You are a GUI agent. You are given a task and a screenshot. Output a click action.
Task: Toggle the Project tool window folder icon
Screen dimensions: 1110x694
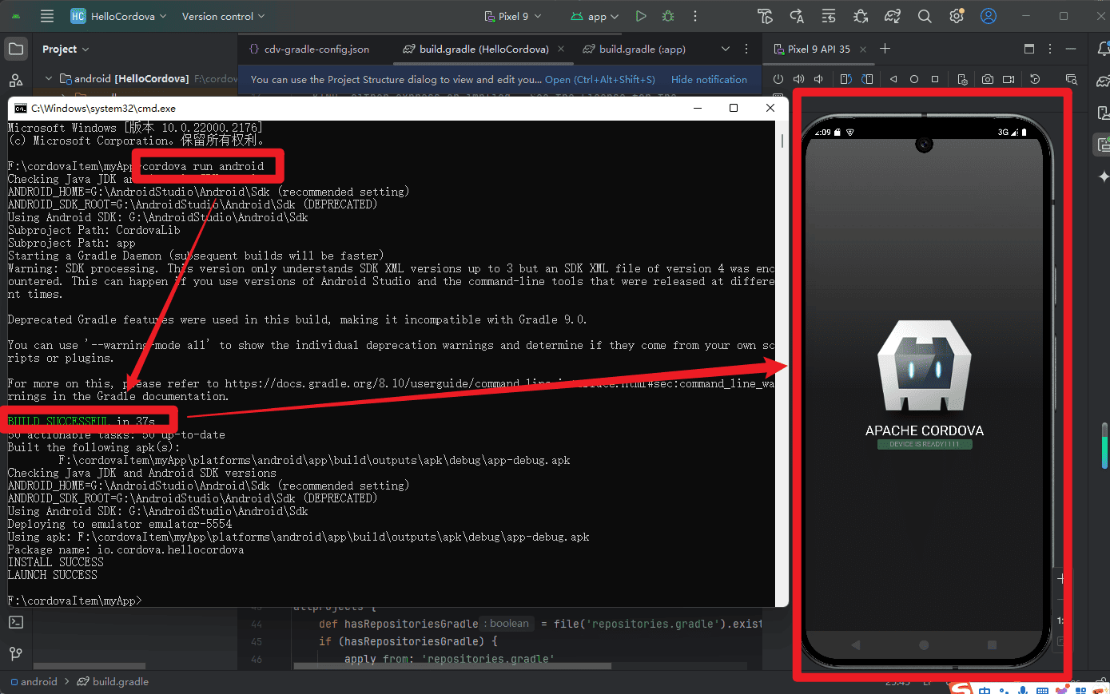[x=16, y=49]
